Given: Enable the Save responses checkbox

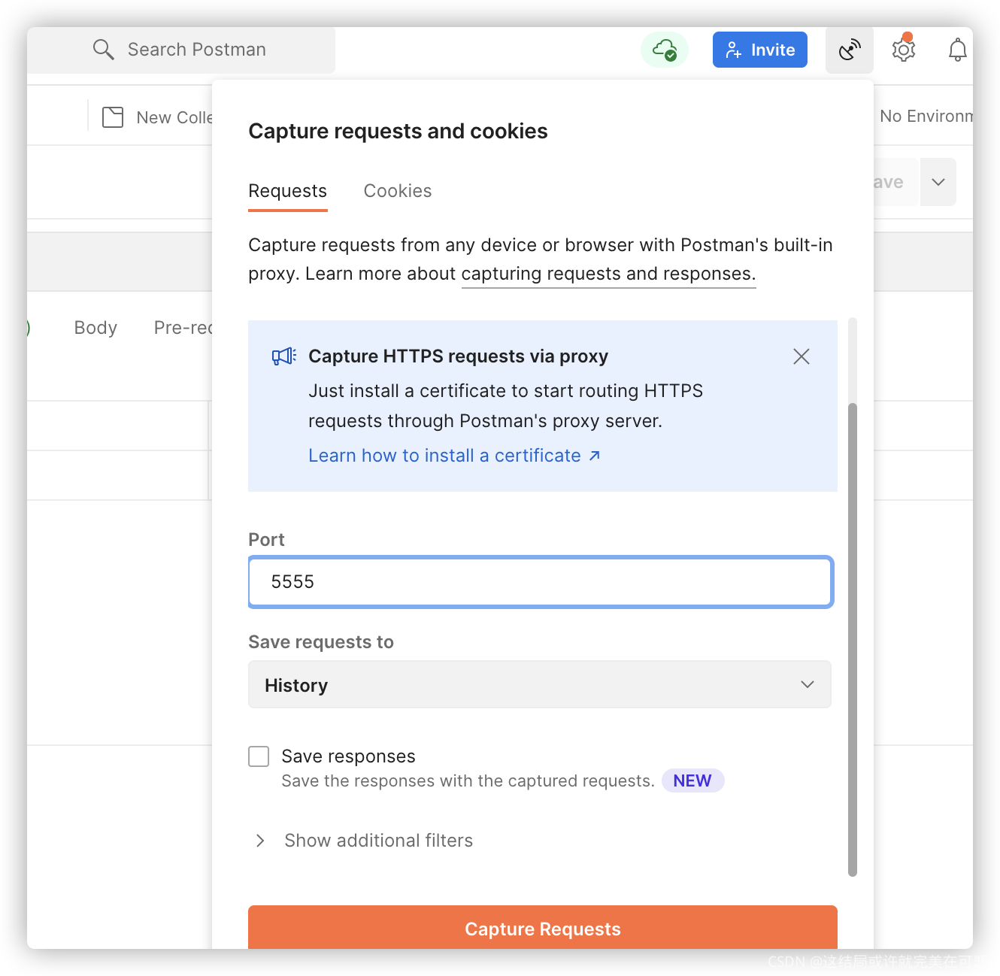Looking at the screenshot, I should point(259,756).
